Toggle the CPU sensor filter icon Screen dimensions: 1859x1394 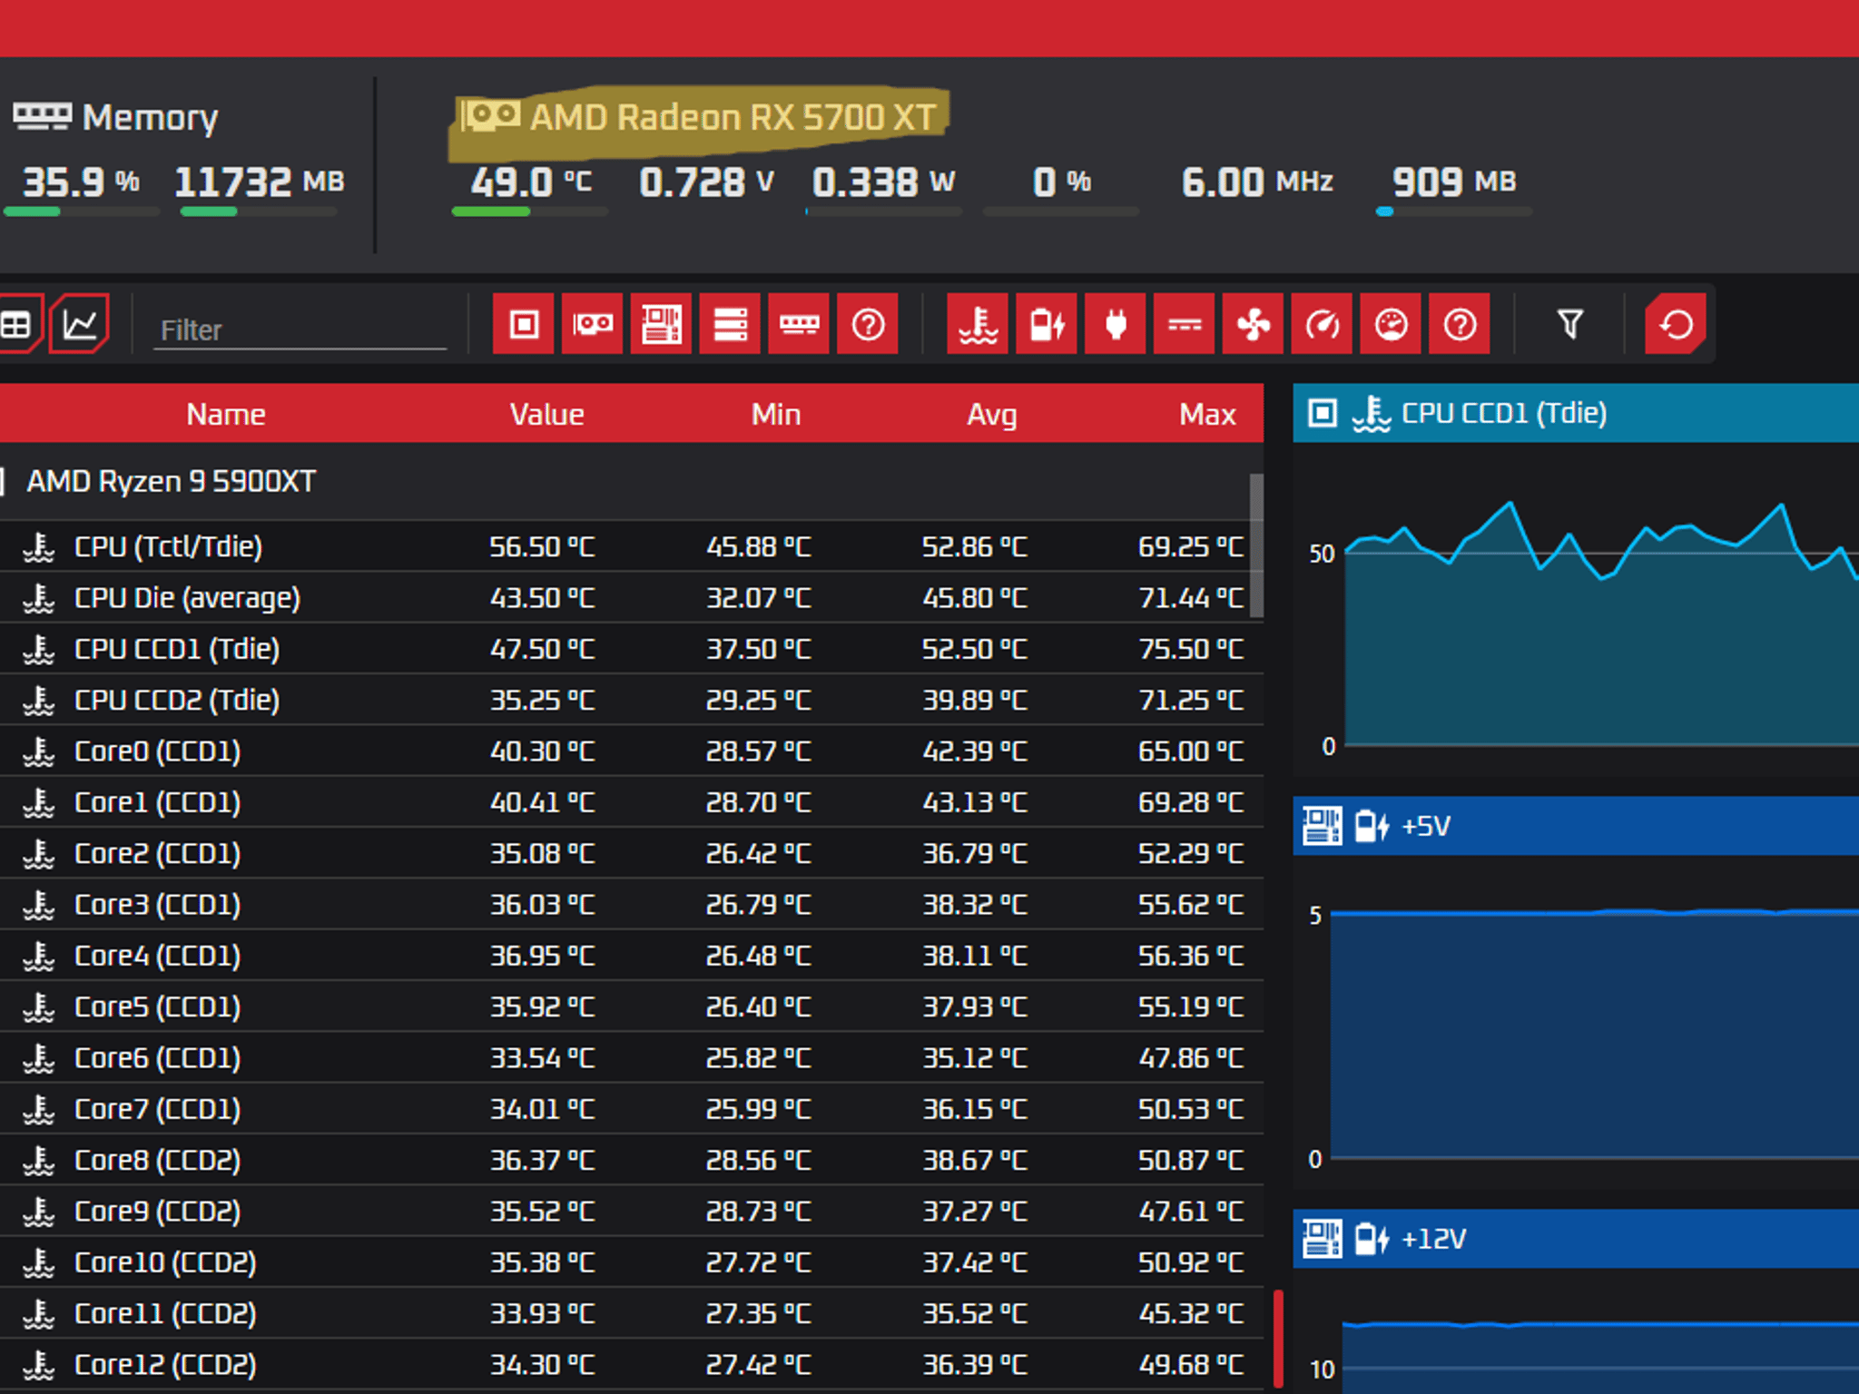(x=524, y=324)
